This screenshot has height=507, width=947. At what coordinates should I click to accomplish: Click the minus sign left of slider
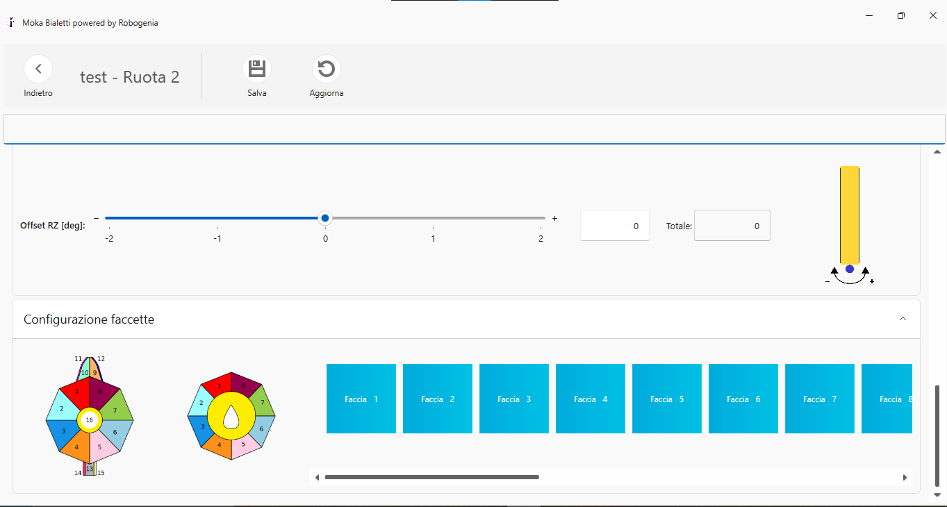[x=97, y=218]
